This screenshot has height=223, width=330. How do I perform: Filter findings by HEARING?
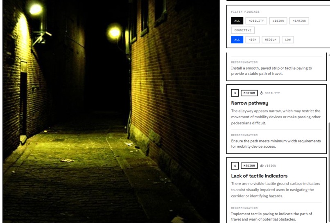point(299,20)
